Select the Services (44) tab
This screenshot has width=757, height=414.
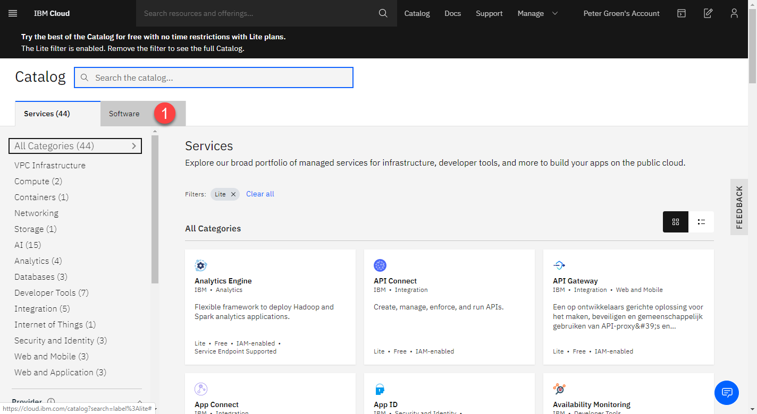point(58,114)
